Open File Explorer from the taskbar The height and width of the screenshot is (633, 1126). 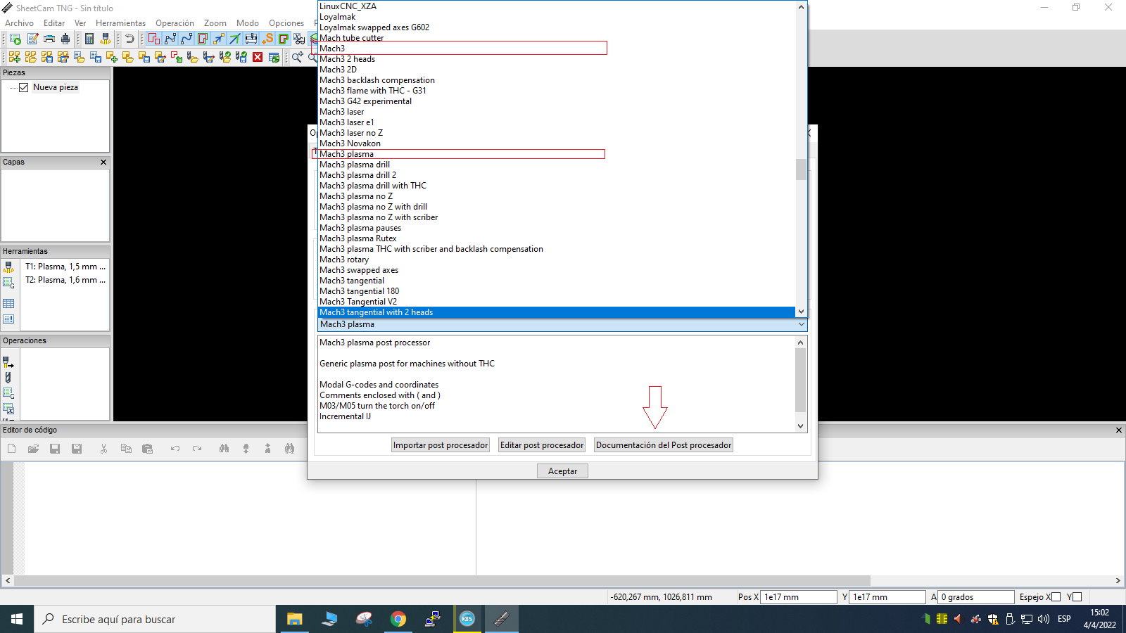(294, 619)
